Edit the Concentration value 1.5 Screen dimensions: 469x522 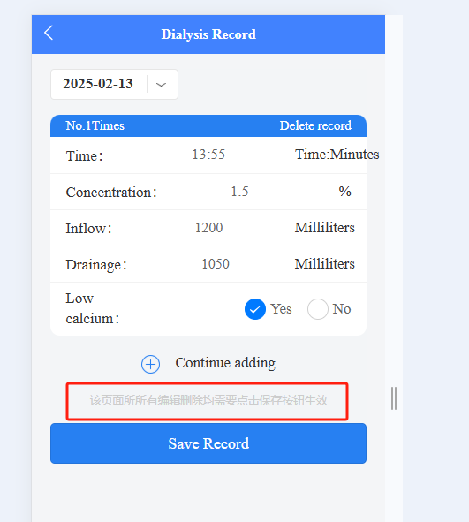[x=239, y=192]
